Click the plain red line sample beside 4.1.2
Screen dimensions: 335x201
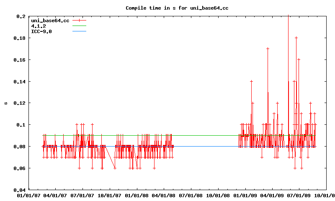pos(79,26)
